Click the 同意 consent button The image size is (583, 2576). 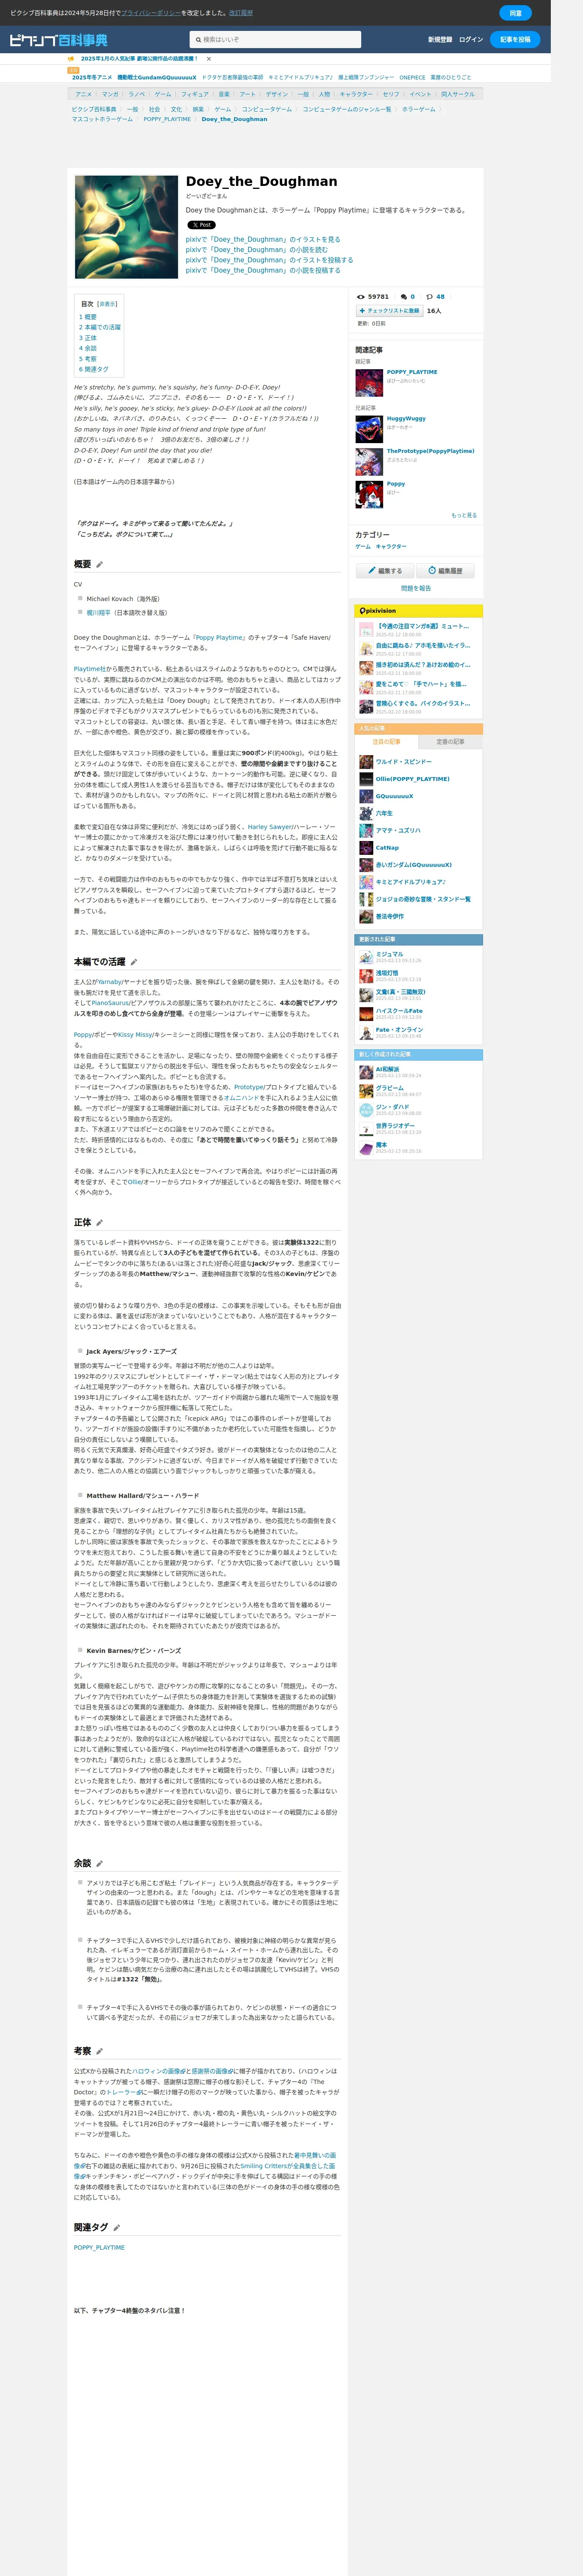coord(515,13)
